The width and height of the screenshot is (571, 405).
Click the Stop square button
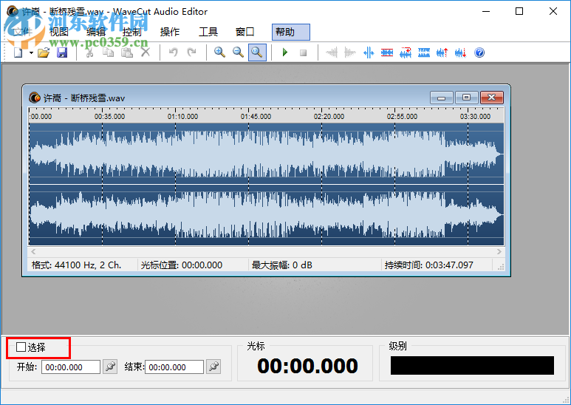303,52
